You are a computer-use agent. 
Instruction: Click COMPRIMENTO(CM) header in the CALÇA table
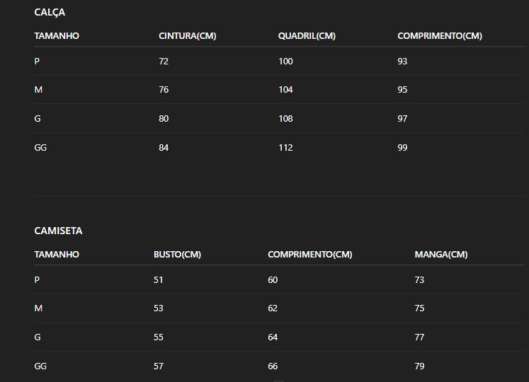pyautogui.click(x=440, y=36)
